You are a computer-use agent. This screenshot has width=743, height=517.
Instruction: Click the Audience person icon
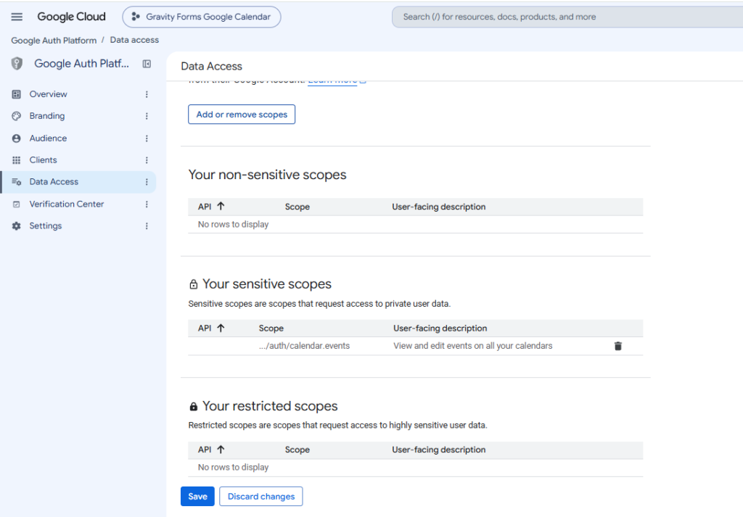point(16,138)
